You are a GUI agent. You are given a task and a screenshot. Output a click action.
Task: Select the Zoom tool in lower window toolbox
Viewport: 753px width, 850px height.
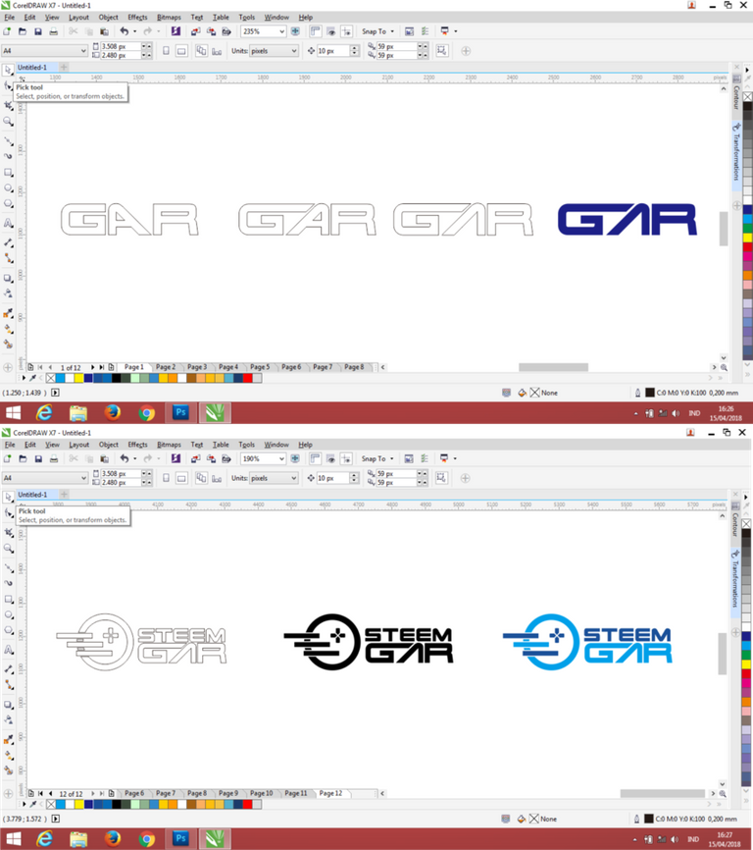pyautogui.click(x=9, y=549)
